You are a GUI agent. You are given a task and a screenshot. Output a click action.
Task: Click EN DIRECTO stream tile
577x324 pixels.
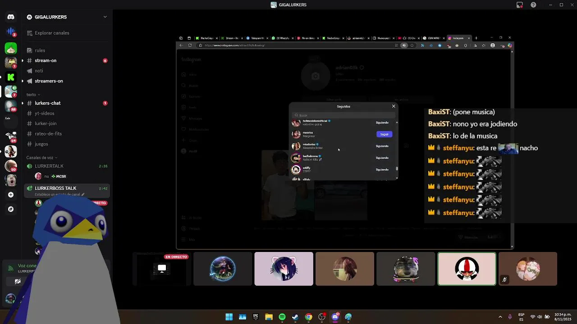pyautogui.click(x=162, y=269)
